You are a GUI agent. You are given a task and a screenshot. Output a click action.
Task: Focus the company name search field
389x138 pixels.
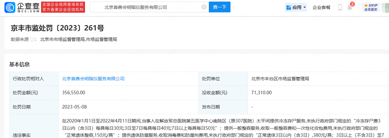pyautogui.click(x=149, y=7)
